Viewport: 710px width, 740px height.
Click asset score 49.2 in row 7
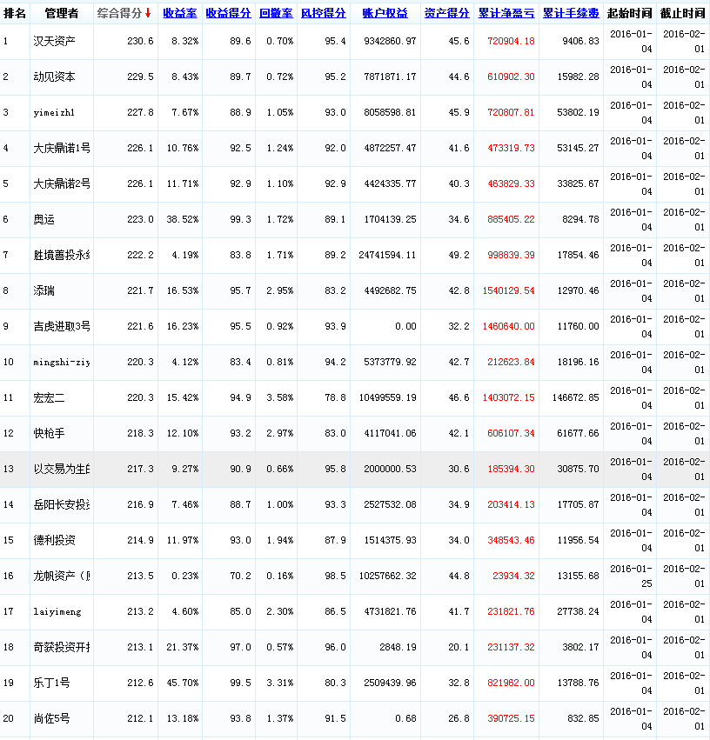point(459,255)
